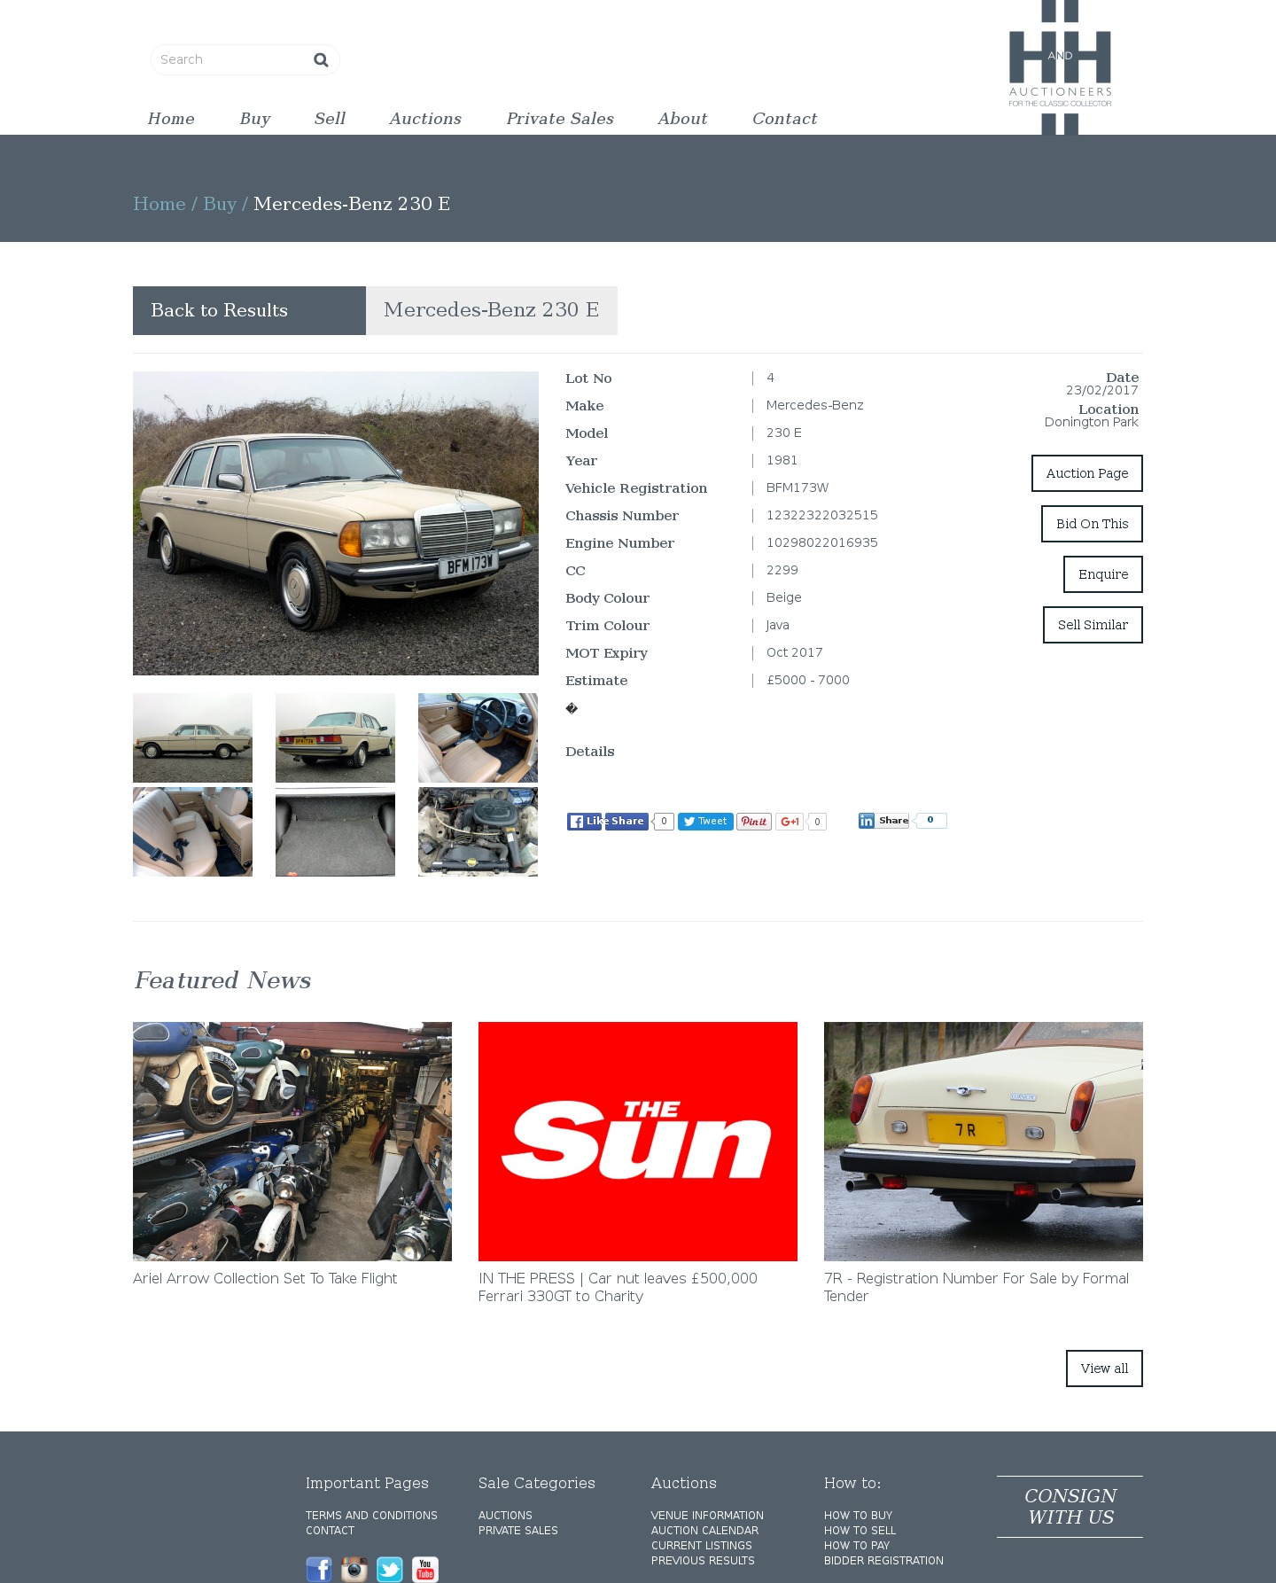The image size is (1276, 1583).
Task: Open BIDDER REGISTRATION footer link
Action: (883, 1561)
